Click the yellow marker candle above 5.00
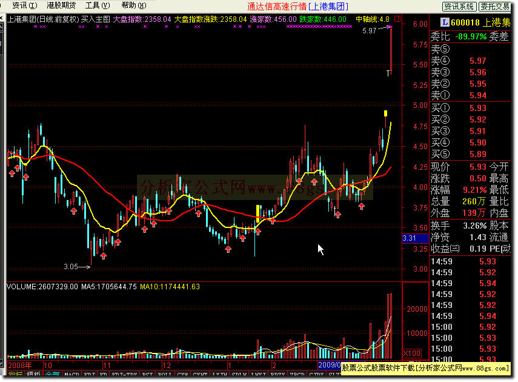518x382 pixels. 385,113
